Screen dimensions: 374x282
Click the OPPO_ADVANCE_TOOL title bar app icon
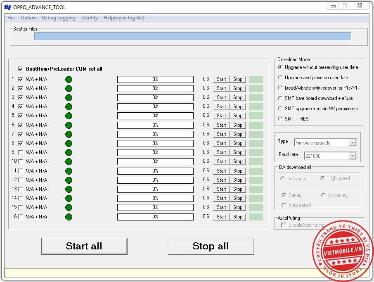pyautogui.click(x=7, y=7)
